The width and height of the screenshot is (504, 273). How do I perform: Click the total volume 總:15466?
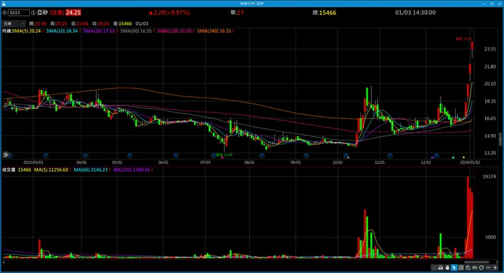(x=324, y=13)
